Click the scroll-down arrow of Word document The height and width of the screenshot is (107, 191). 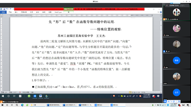161,84
